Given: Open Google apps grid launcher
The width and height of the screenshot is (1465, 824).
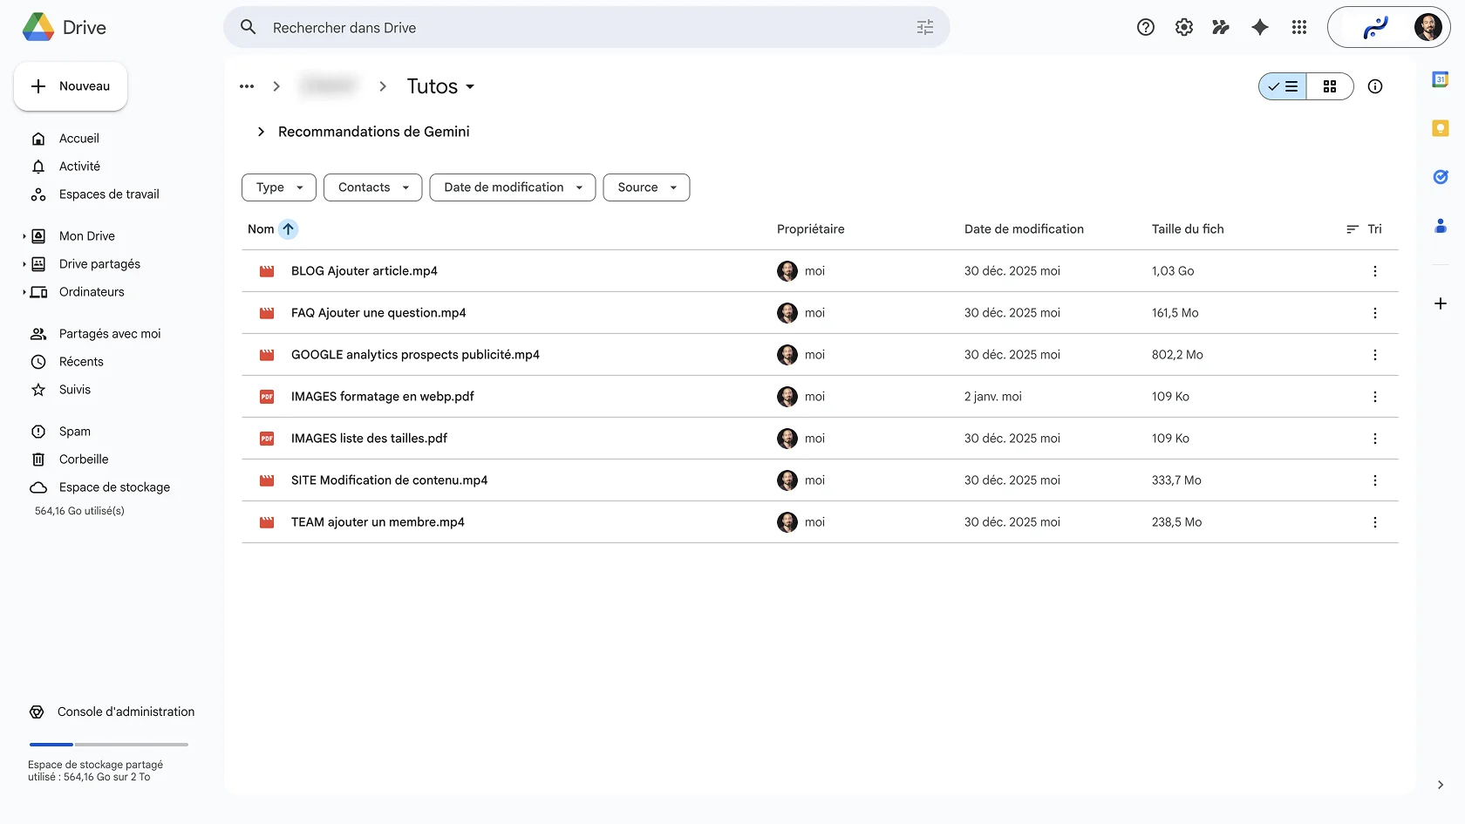Looking at the screenshot, I should [1299, 27].
